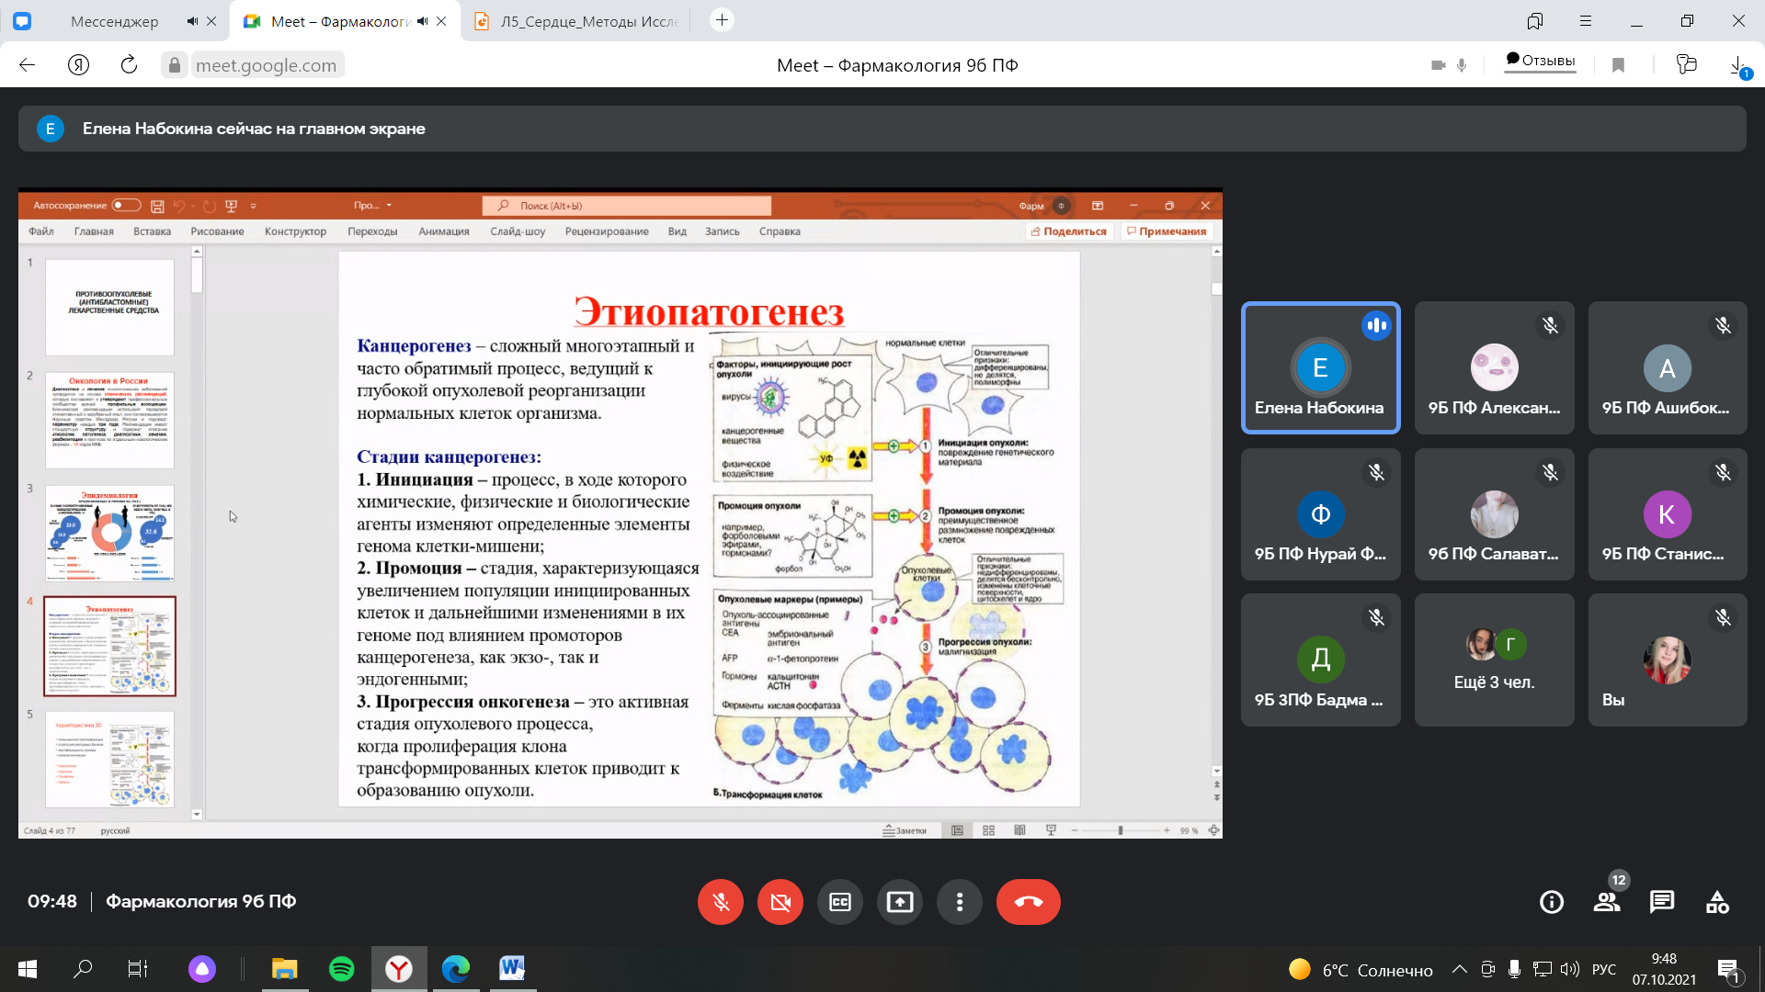
Task: Open File Explorer from the taskbar
Action: click(x=284, y=968)
